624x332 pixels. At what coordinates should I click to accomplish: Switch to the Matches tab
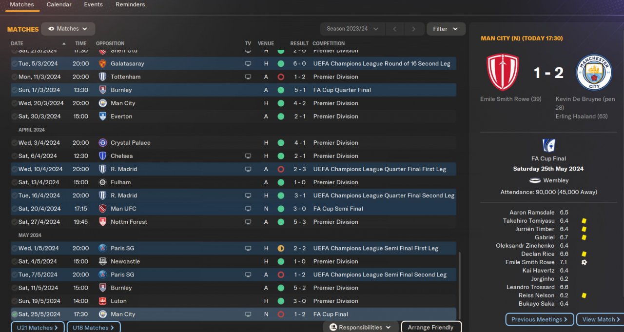(22, 5)
